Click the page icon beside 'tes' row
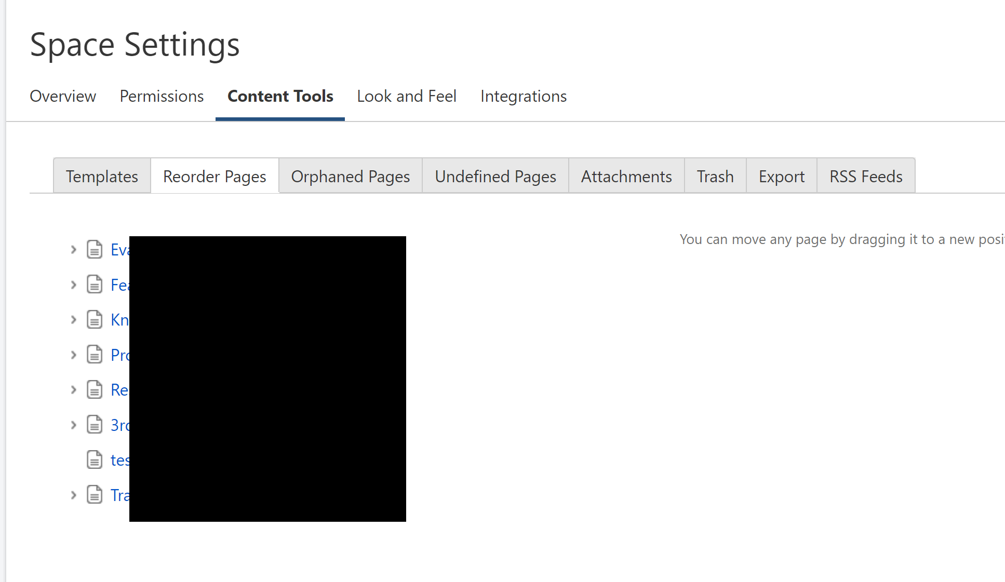This screenshot has height=582, width=1005. tap(95, 459)
